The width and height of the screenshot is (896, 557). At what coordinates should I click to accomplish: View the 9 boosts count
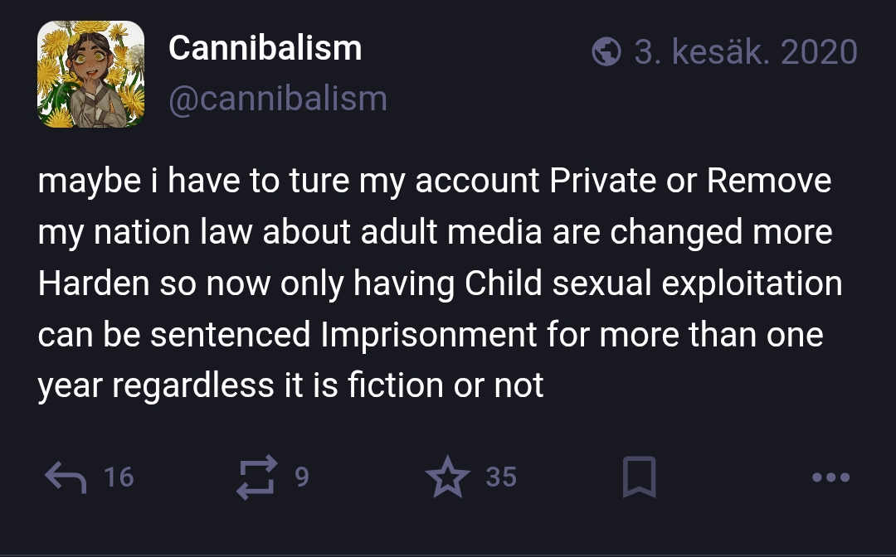(x=302, y=477)
